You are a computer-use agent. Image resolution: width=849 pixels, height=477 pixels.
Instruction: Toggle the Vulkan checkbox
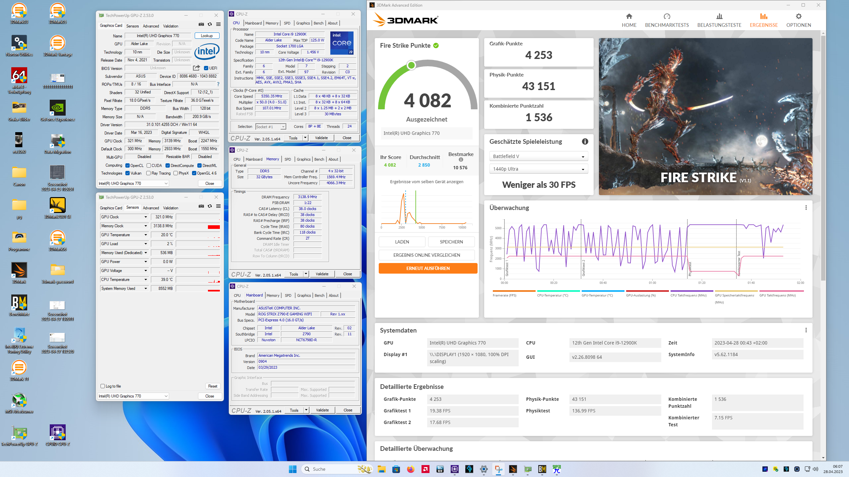127,173
